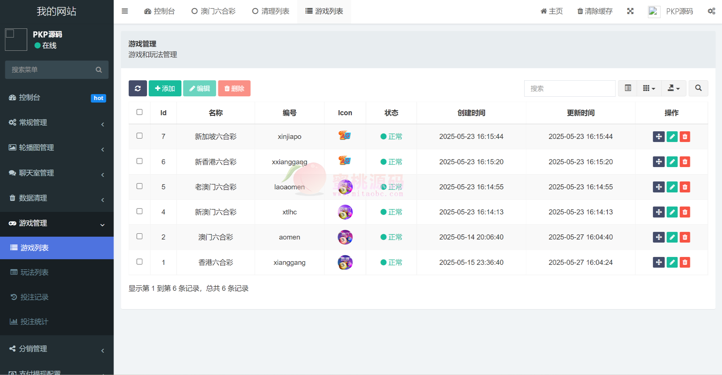722x375 pixels.
Task: Click the drag-move icon for 新加坡六合彩 row
Action: point(659,137)
